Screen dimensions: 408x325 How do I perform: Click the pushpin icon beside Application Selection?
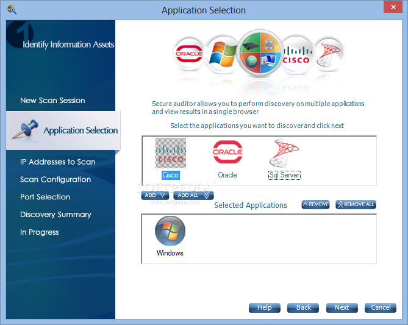point(25,130)
